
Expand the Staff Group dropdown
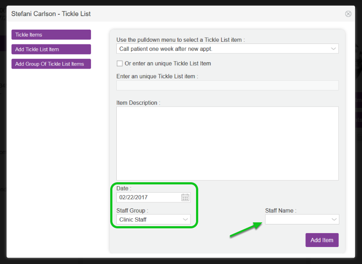click(153, 220)
